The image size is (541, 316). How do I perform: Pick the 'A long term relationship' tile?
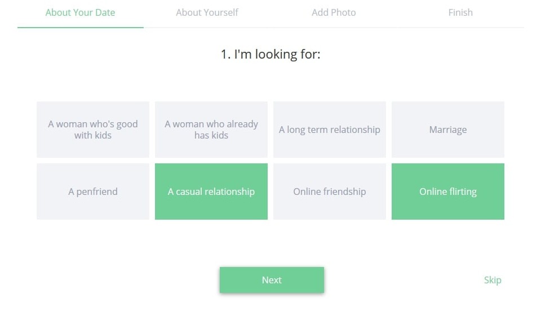330,130
